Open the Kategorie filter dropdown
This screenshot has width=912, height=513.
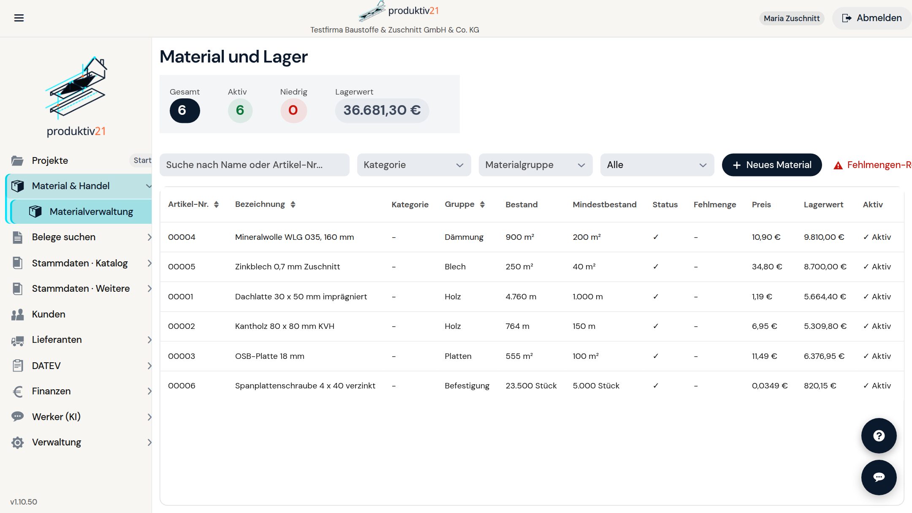pyautogui.click(x=414, y=165)
